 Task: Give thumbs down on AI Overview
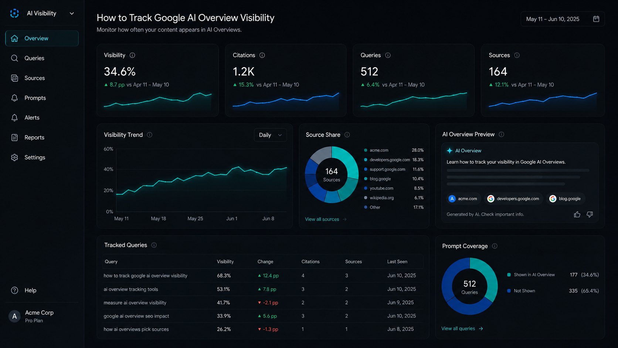tap(590, 214)
